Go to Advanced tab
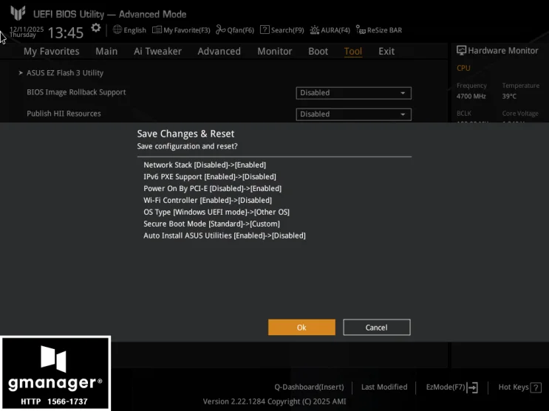The height and width of the screenshot is (411, 549). click(219, 52)
